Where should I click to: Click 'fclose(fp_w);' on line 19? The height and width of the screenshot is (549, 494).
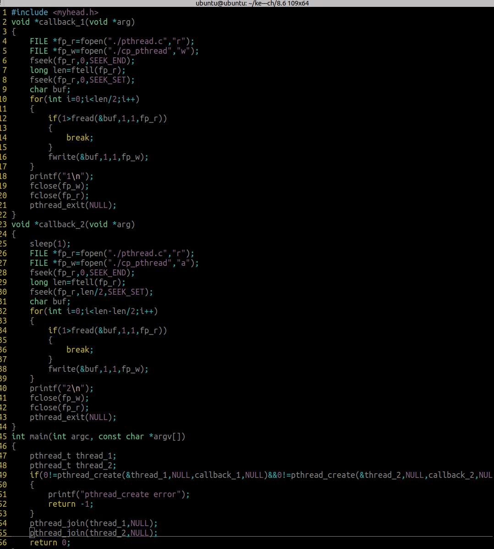(60, 186)
